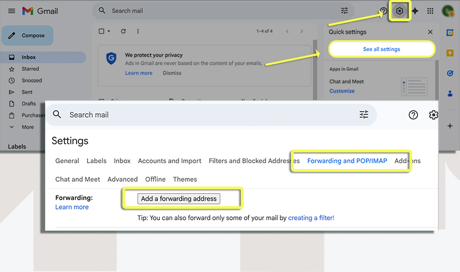Toggle the select all messages checkbox
Screen dimensions: 460x272
click(x=102, y=32)
